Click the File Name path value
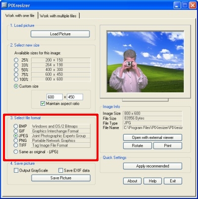Viewport: 198px width, 199px height. [x=152, y=128]
